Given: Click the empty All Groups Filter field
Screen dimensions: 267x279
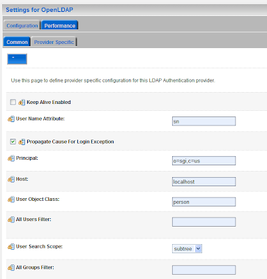Looking at the screenshot, I should [x=204, y=270].
